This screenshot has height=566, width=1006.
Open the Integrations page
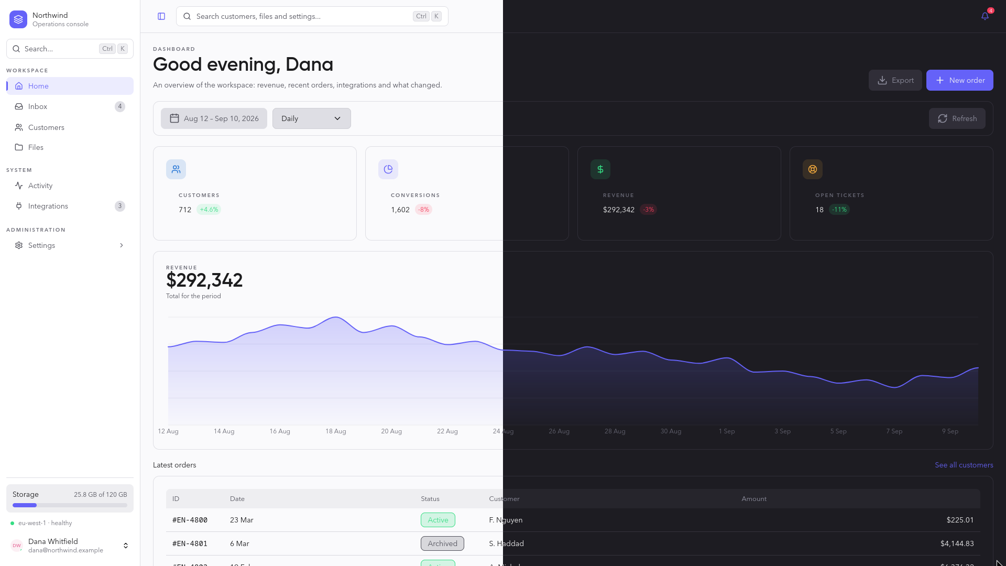point(70,206)
